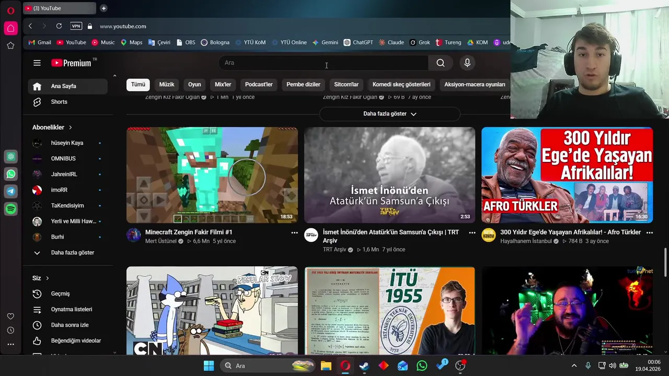Click the YouTube search magnifier button
This screenshot has height=376, width=669.
point(441,63)
